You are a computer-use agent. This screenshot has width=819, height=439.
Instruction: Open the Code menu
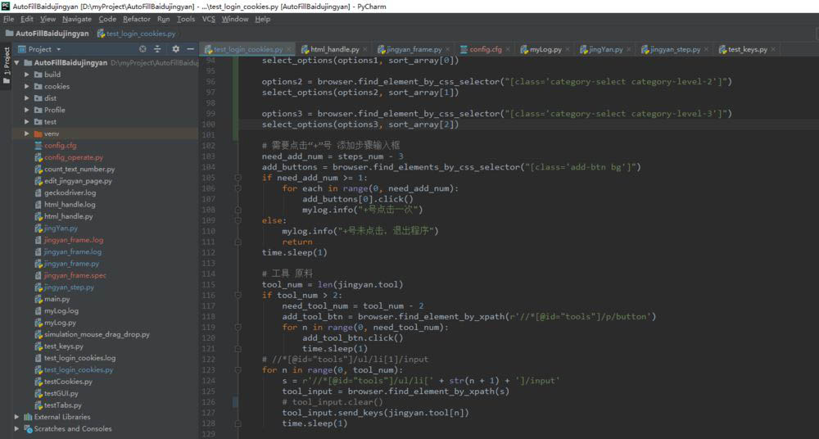(107, 19)
